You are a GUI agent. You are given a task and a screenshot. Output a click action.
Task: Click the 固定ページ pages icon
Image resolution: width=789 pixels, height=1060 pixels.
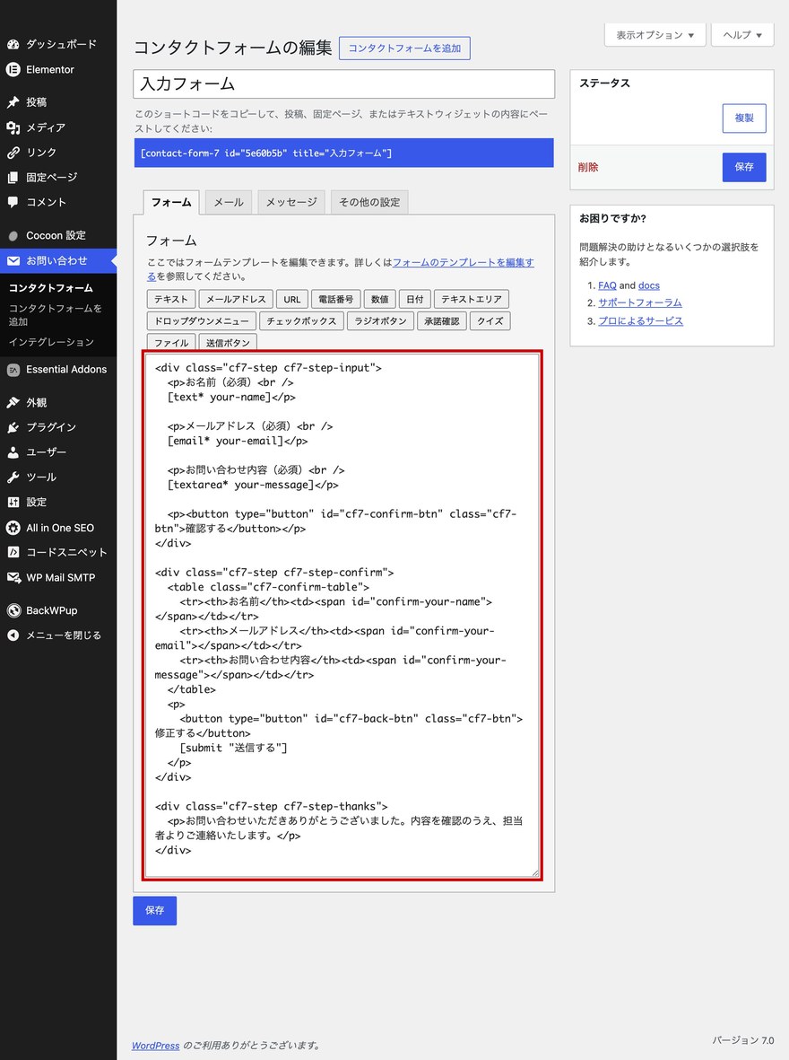13,177
